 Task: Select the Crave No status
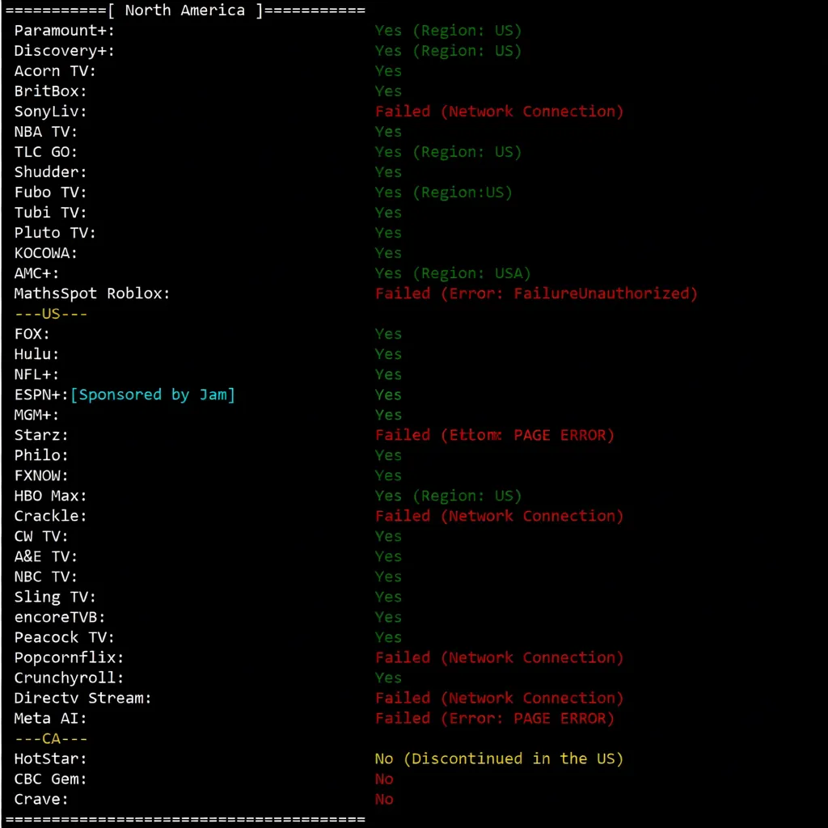[x=384, y=799]
